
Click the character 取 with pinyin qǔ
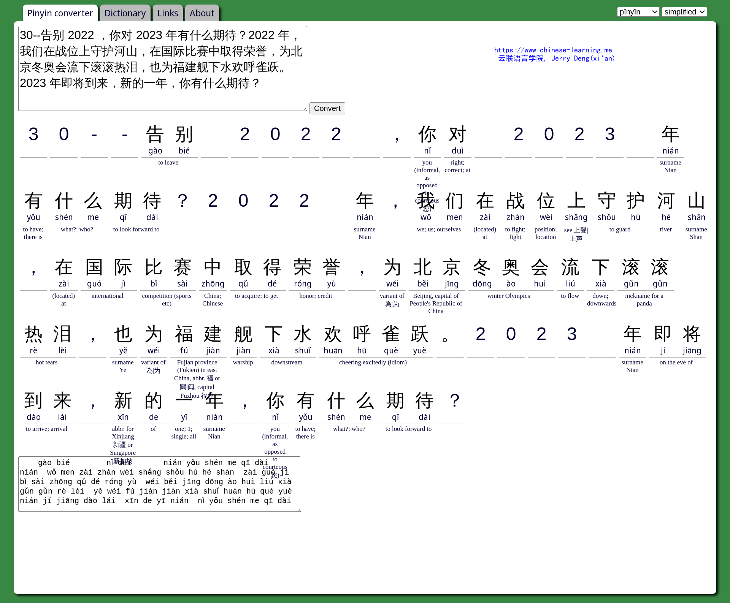pos(243,267)
